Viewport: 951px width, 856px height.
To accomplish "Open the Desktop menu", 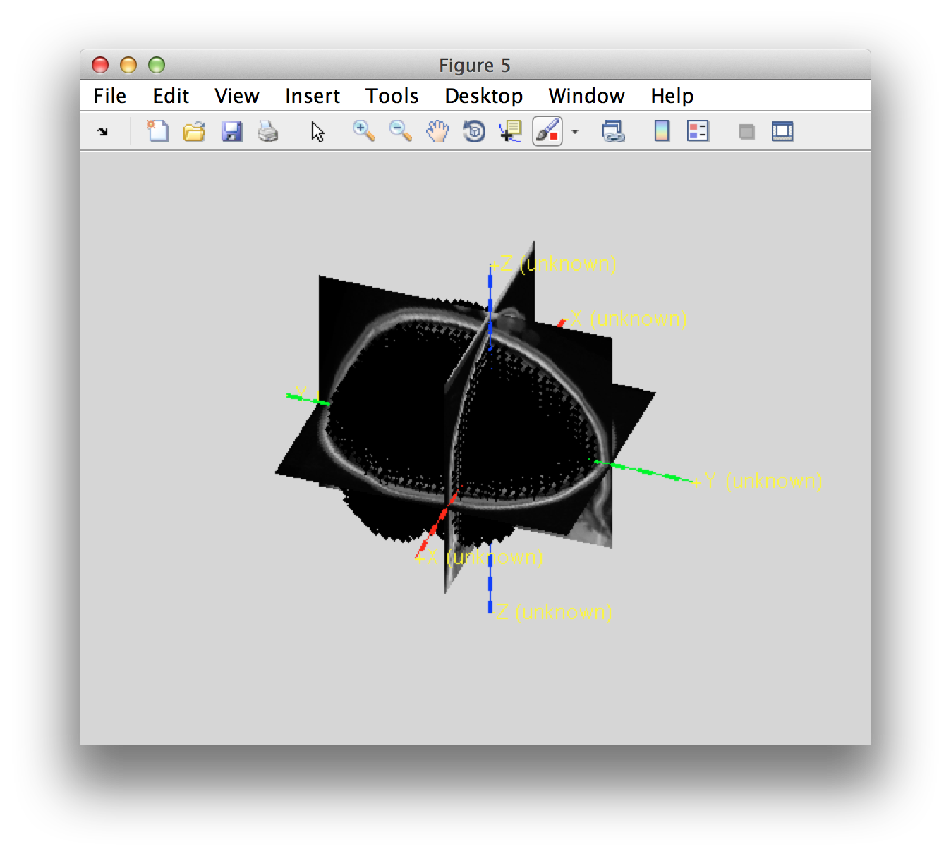I will click(483, 96).
